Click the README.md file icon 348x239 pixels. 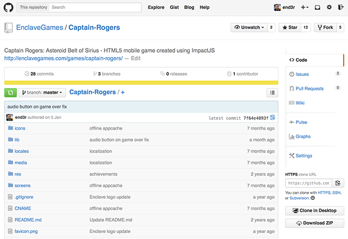(10, 219)
